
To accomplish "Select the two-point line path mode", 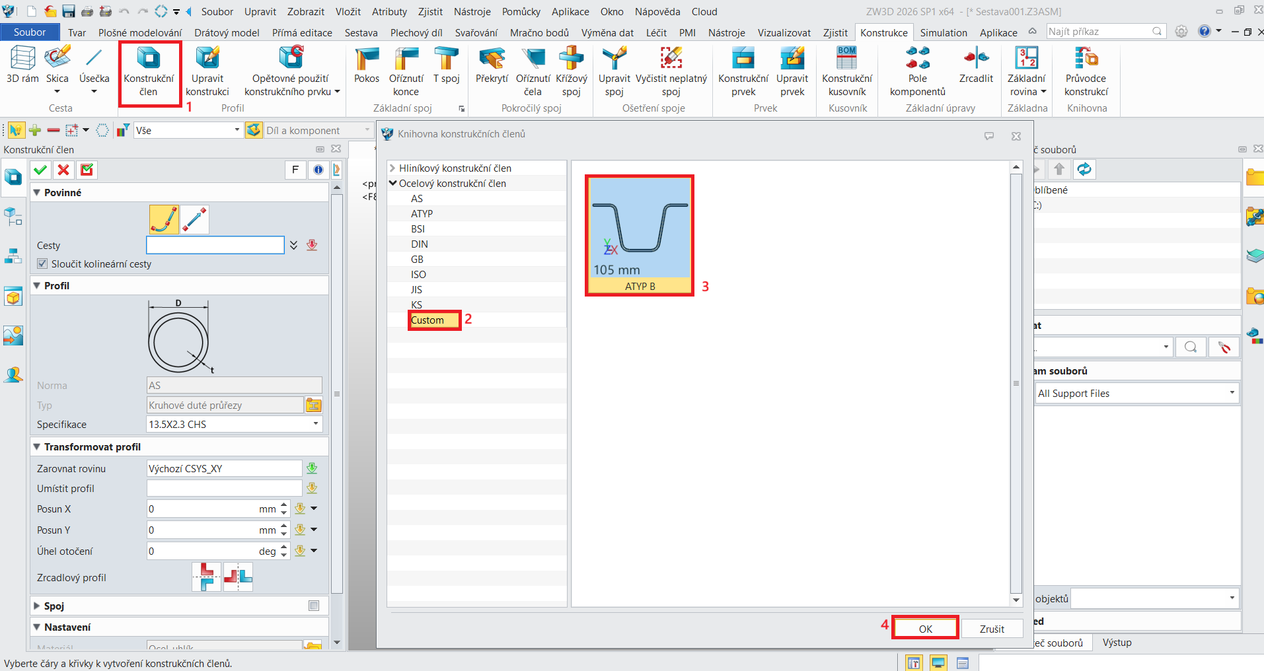I will 194,220.
